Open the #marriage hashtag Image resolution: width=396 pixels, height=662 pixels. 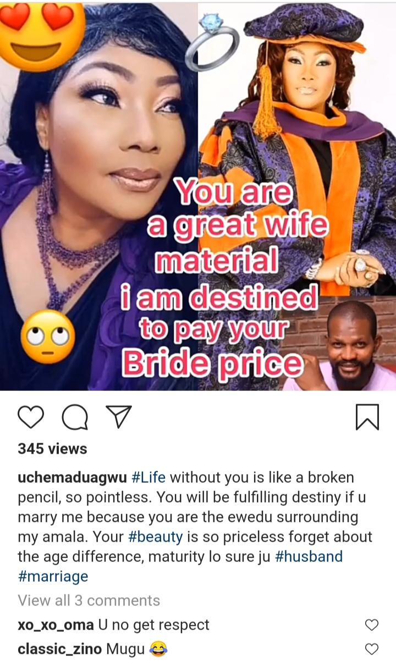(53, 576)
